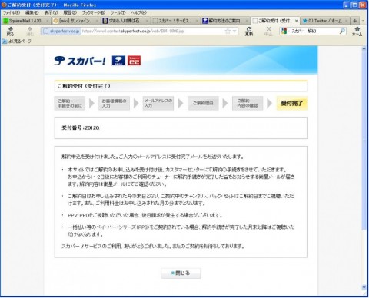Maximize the Firefox window
The image size is (369, 298).
pos(354,5)
